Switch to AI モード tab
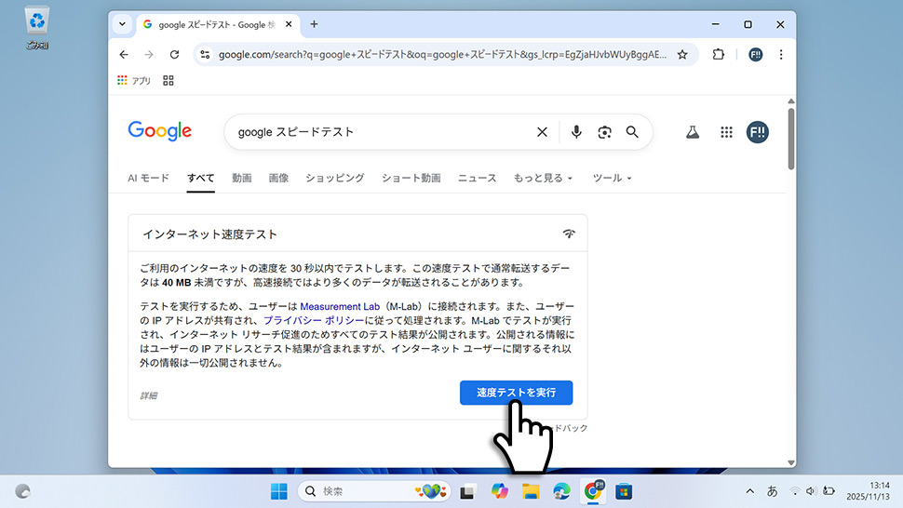This screenshot has width=903, height=508. pos(149,179)
